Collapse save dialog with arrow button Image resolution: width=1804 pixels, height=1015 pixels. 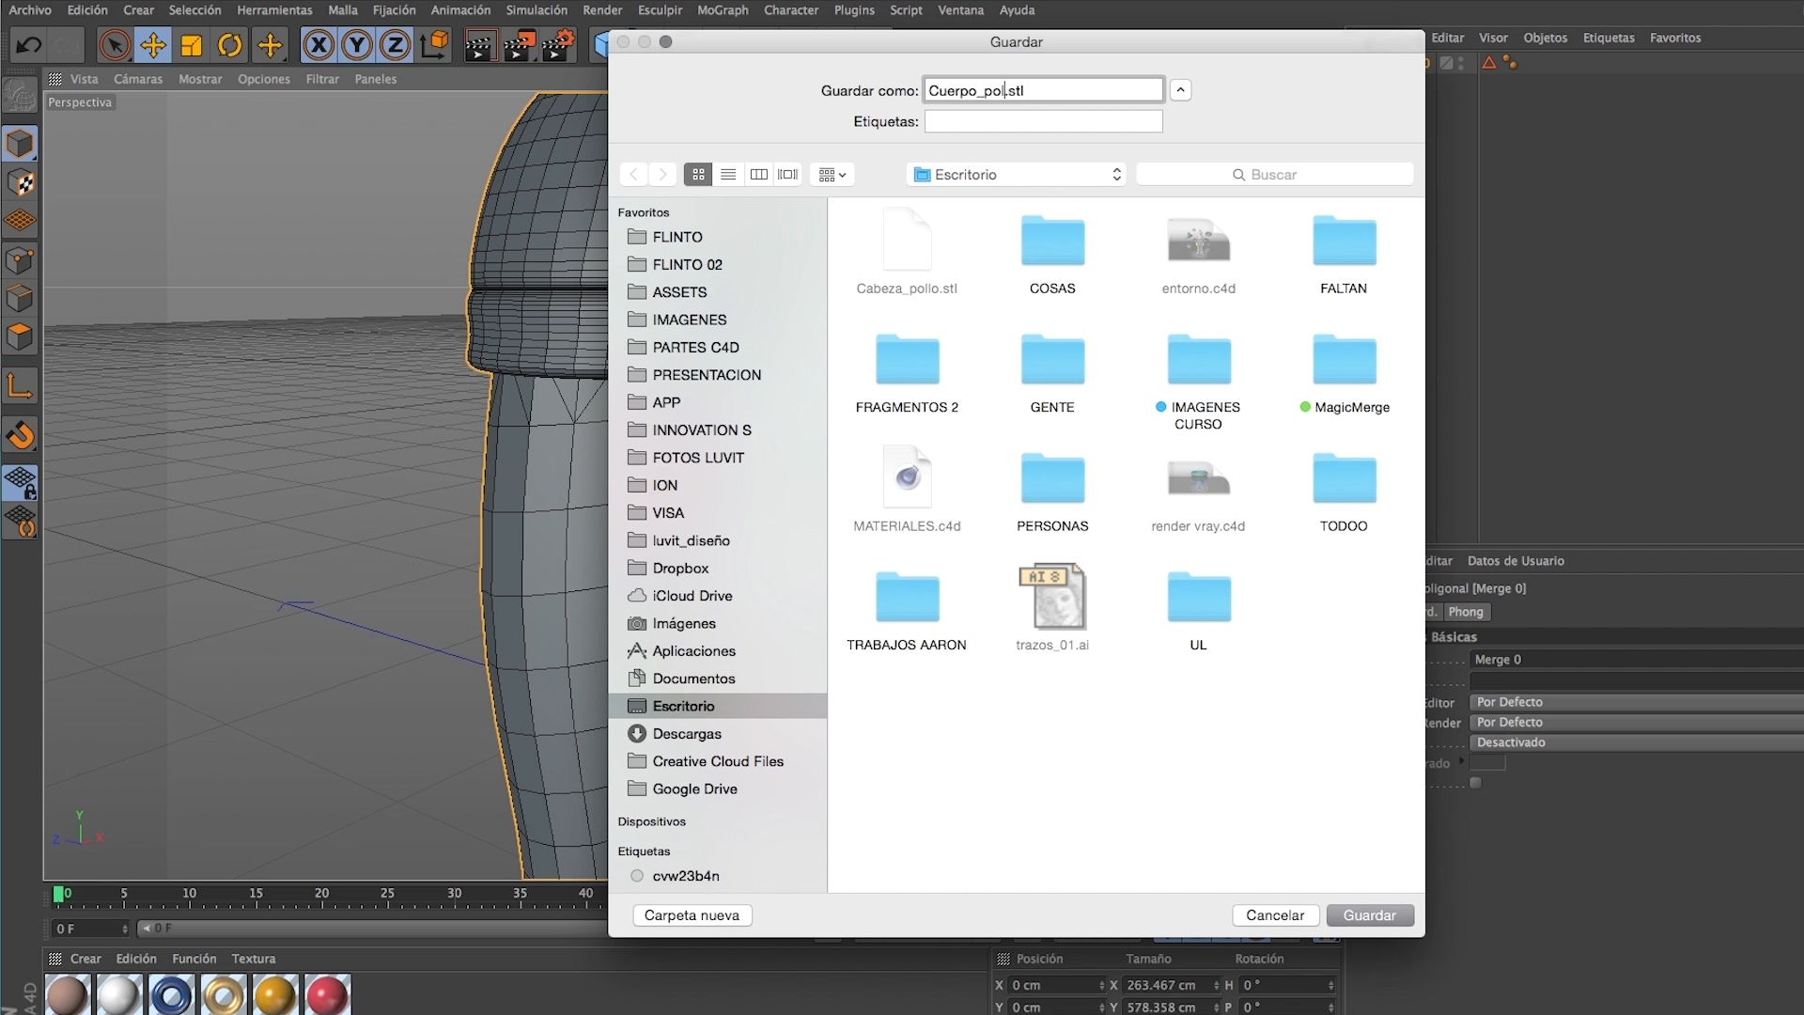pos(1180,90)
